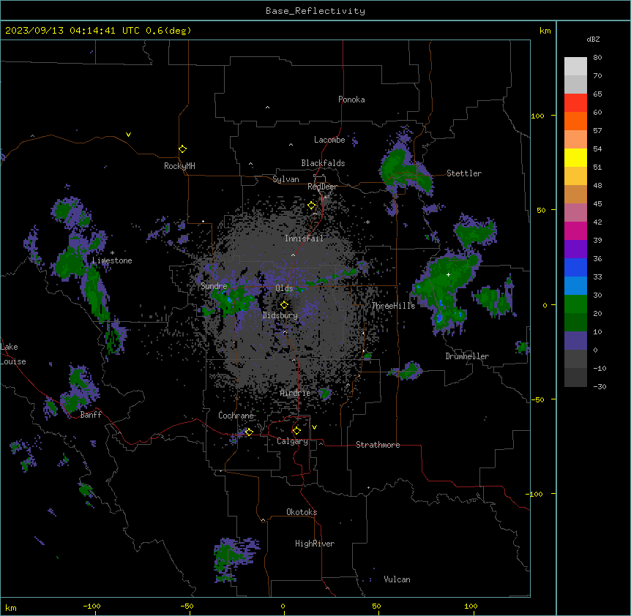
Task: Select the bright yellow legend swatch
Action: tap(575, 157)
